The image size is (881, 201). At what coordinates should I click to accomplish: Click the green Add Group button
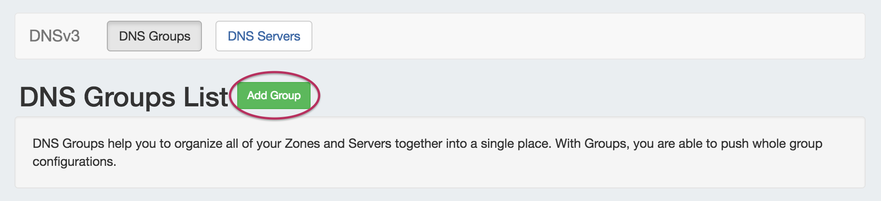click(273, 96)
